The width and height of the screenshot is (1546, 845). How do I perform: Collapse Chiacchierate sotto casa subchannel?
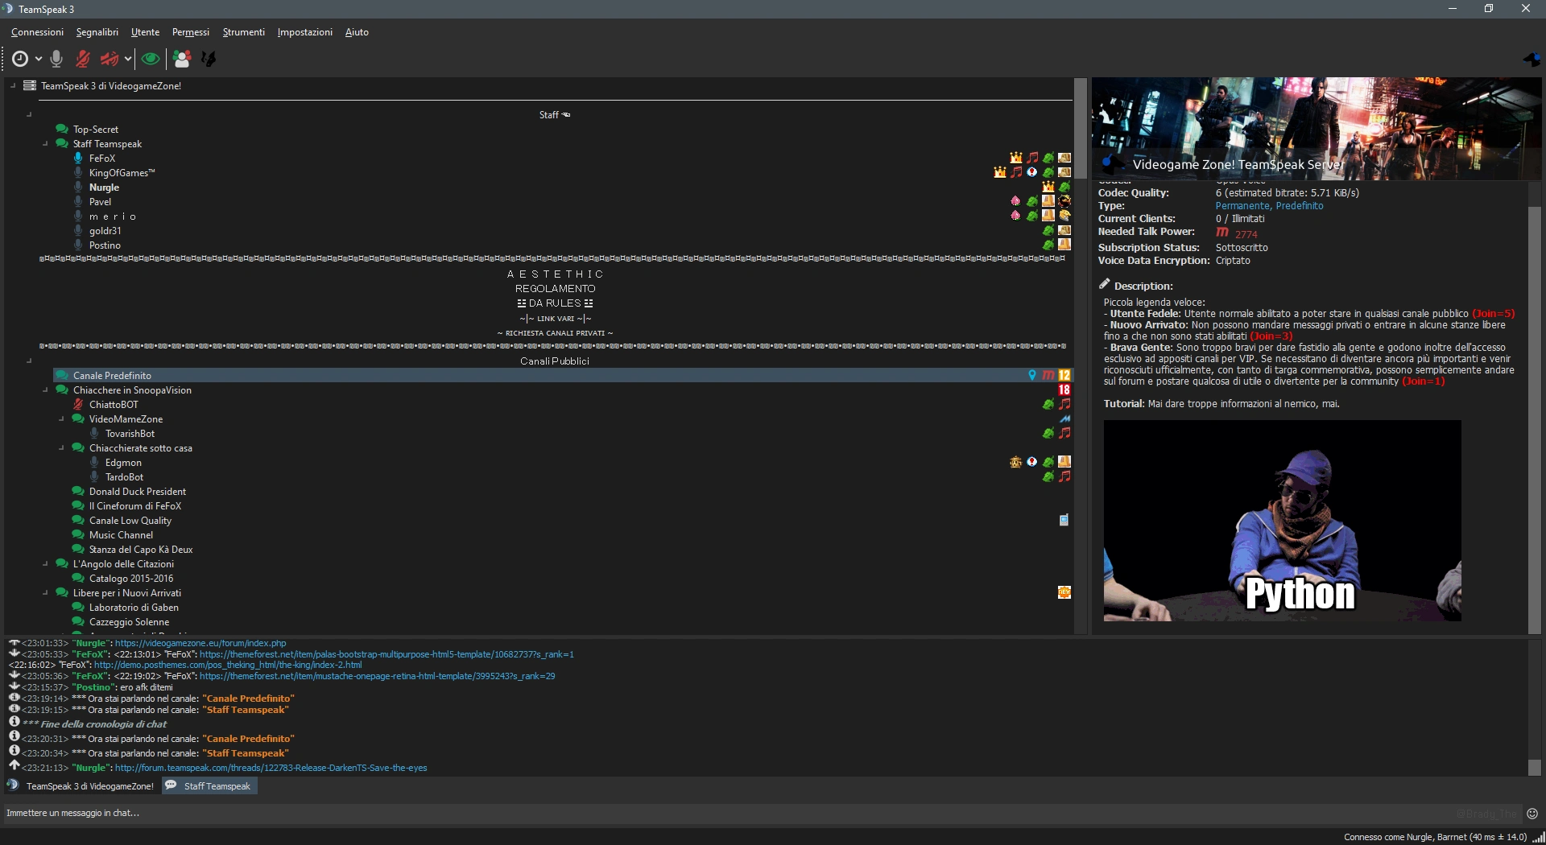pyautogui.click(x=61, y=447)
